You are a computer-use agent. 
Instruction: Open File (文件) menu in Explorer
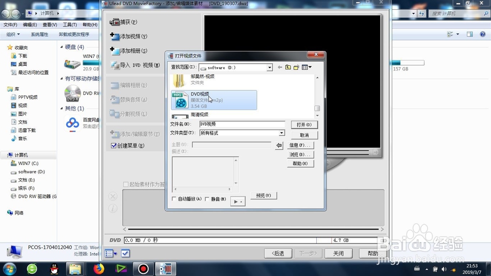[10, 25]
